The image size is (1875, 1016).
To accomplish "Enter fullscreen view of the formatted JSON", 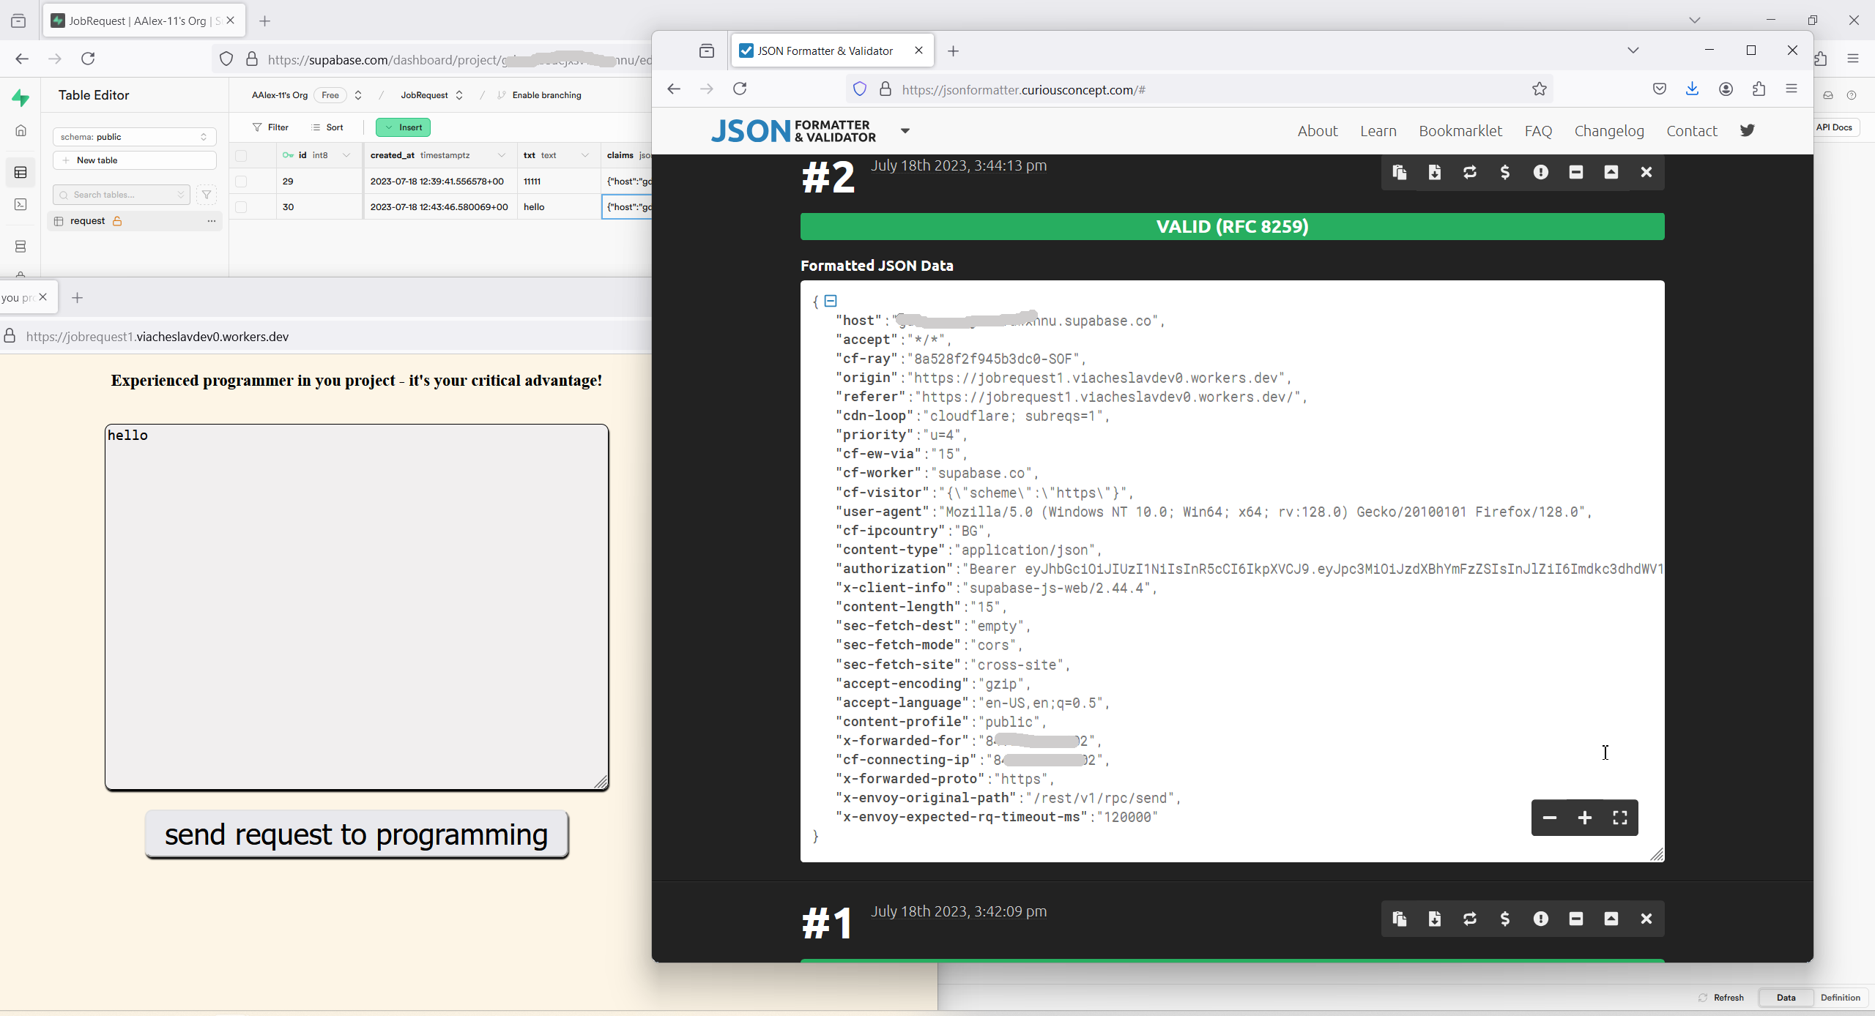I will tap(1620, 818).
